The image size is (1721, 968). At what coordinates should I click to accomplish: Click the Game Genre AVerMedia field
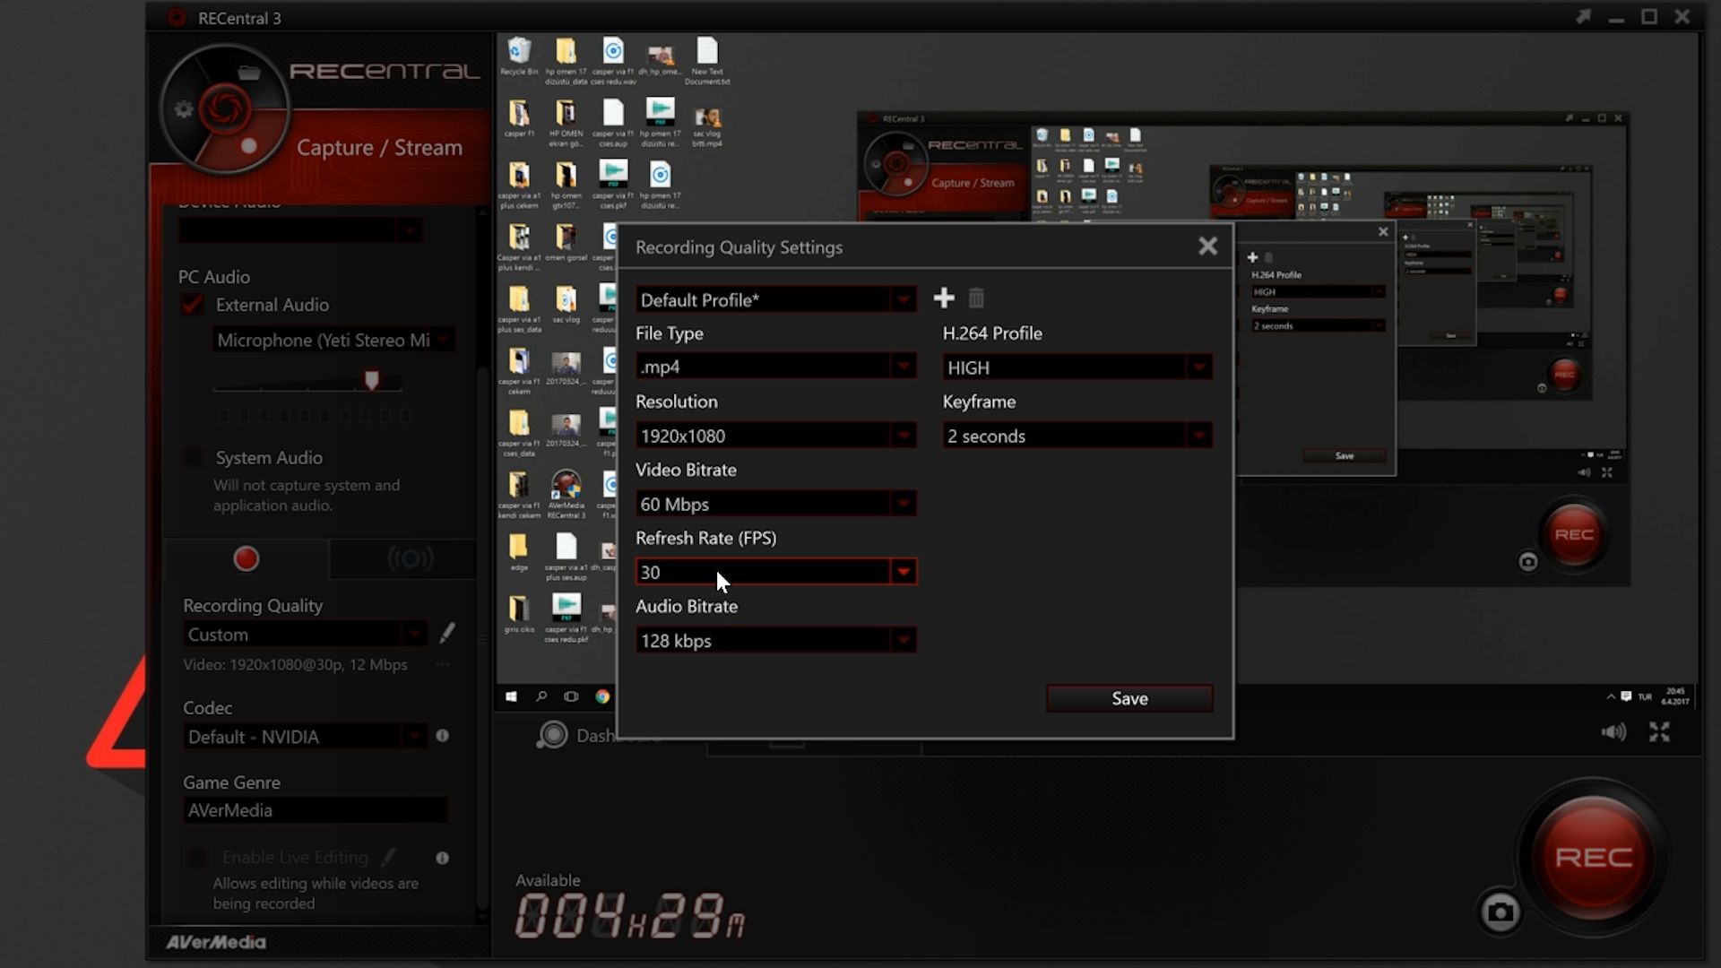316,810
